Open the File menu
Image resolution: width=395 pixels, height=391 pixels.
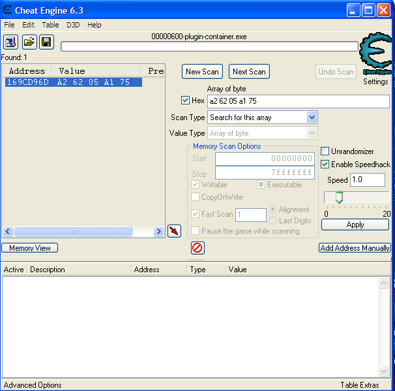[x=9, y=25]
